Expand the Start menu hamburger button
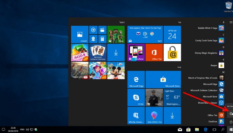This screenshot has height=133, width=233. click(231, 22)
